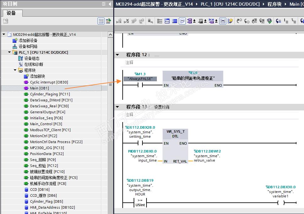Collapse the PLC_1 tree node
Image resolution: width=304 pixels, height=214 pixels.
(x=9, y=52)
